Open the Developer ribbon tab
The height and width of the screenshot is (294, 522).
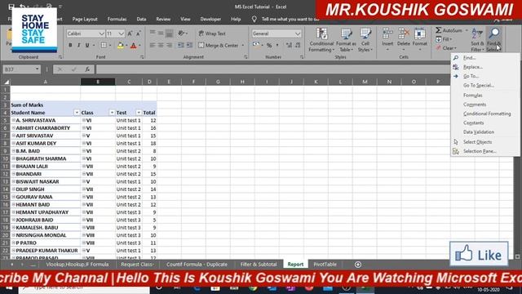(210, 20)
